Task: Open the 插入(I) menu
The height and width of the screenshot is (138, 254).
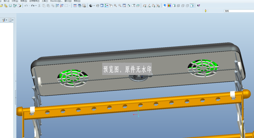Action: pyautogui.click(x=6, y=1)
